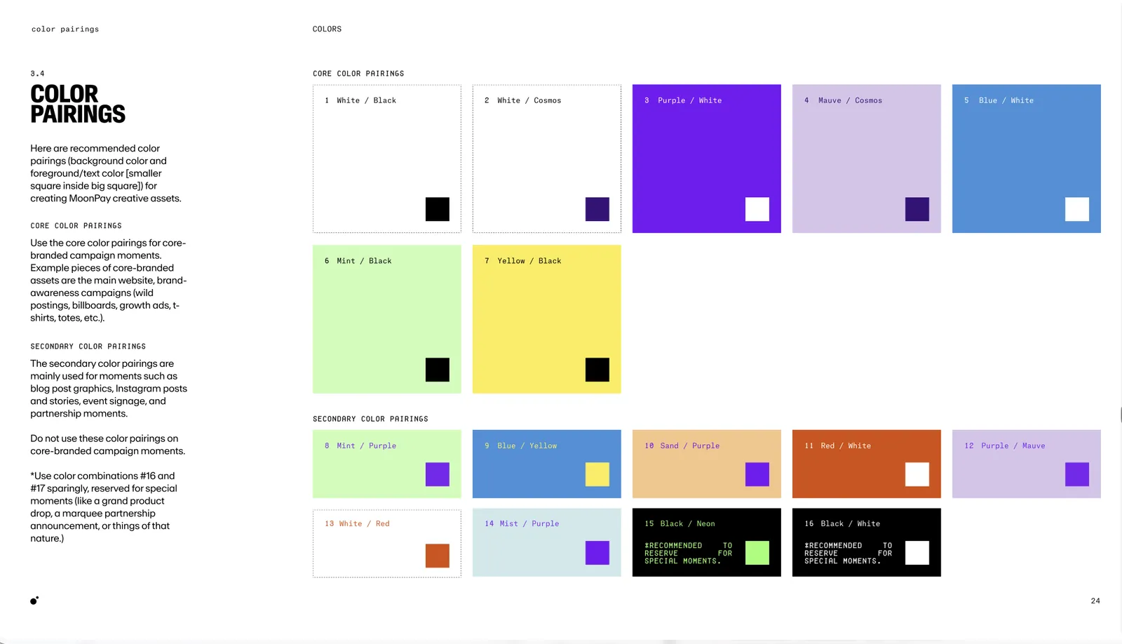Click the purple square in Sand / Purple card

757,474
